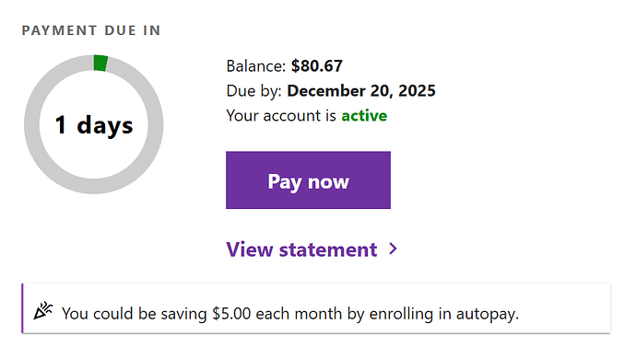Screen dimensions: 636x359
Task: Click the party popper icon in banner
Action: [43, 310]
